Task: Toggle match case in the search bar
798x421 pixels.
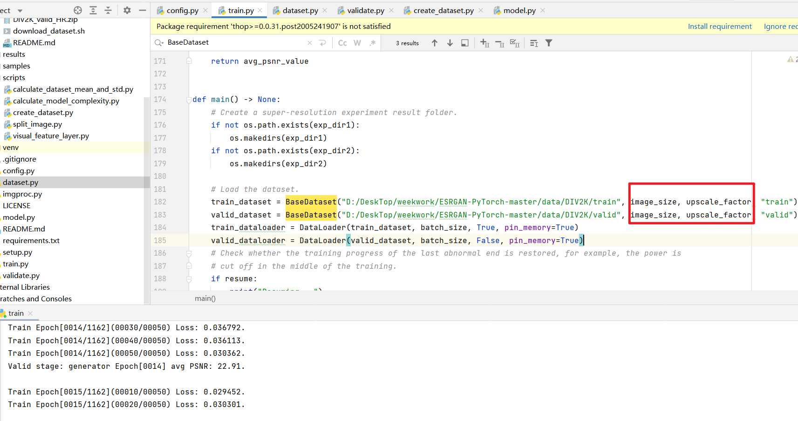Action: (342, 42)
